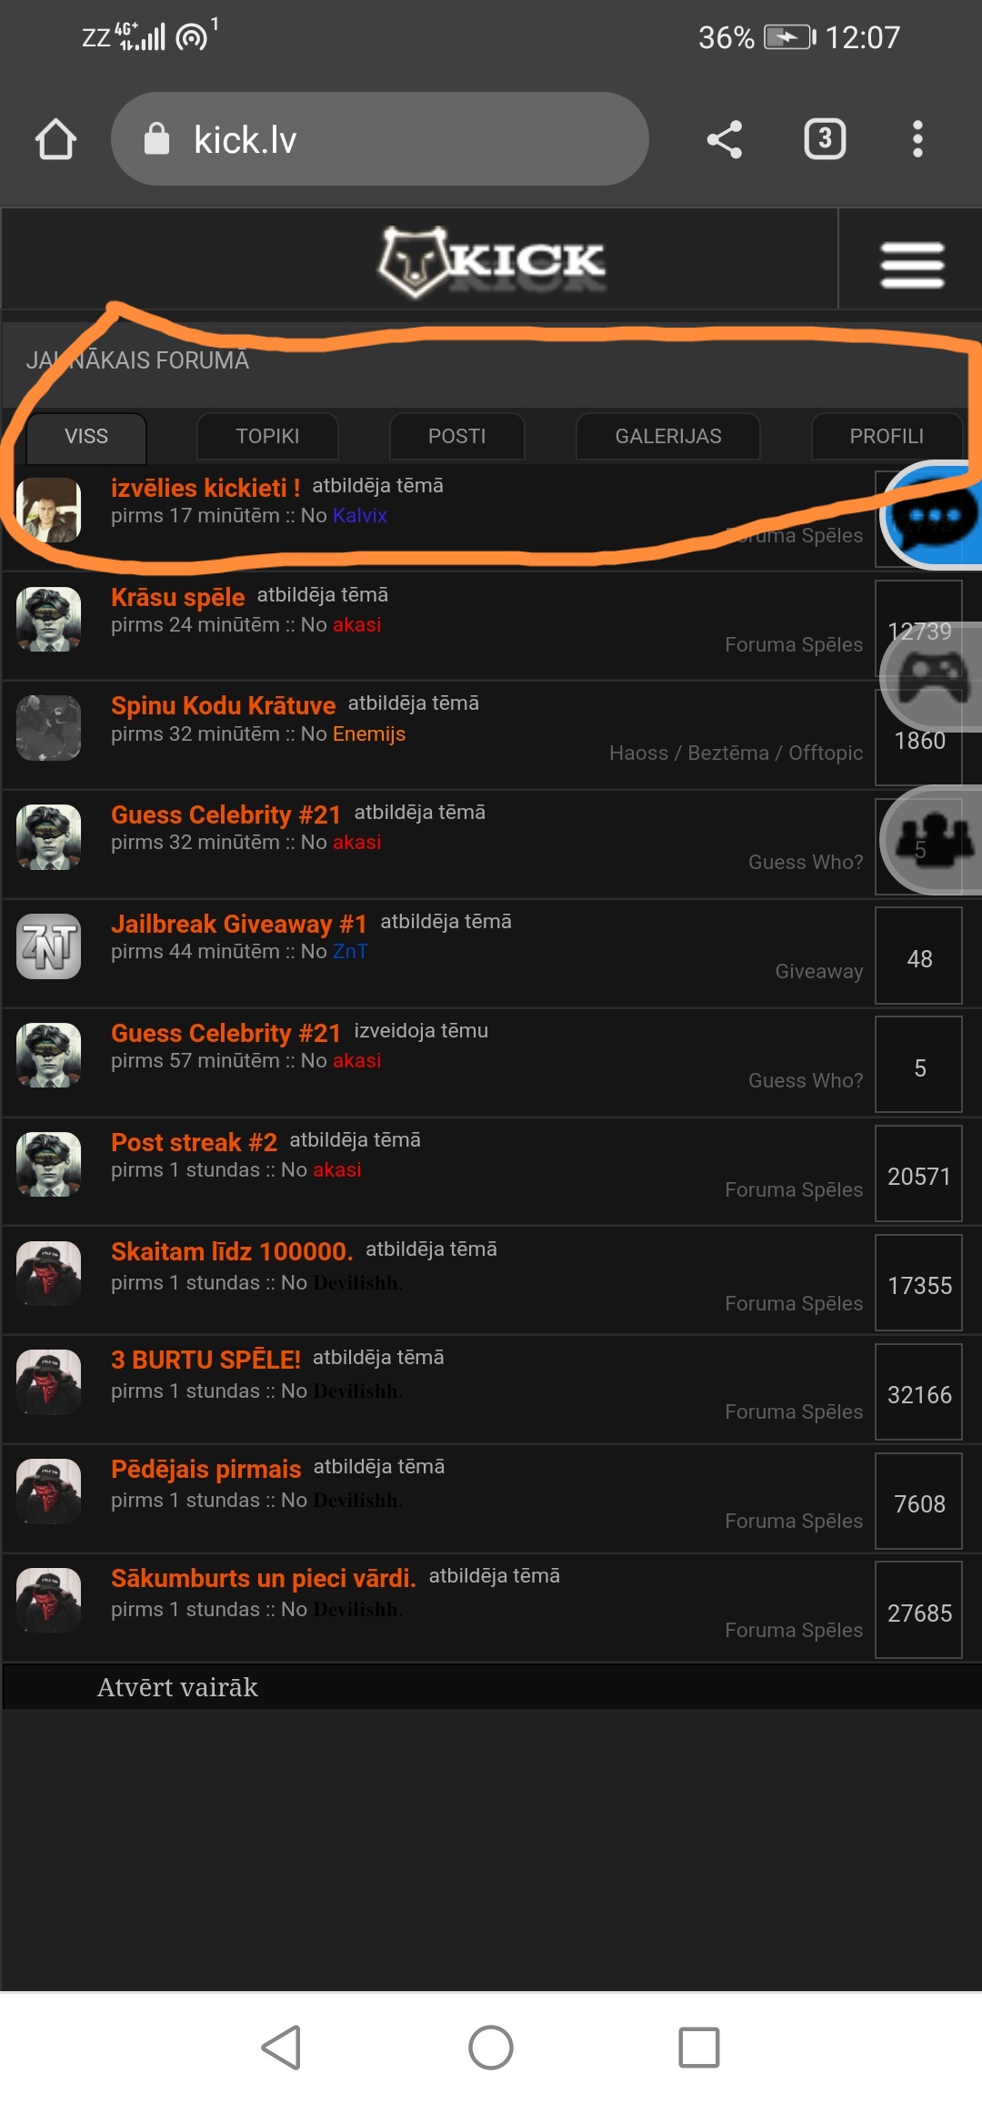Tap the Android back navigation button
Image resolution: width=982 pixels, height=2104 pixels.
click(x=282, y=2048)
